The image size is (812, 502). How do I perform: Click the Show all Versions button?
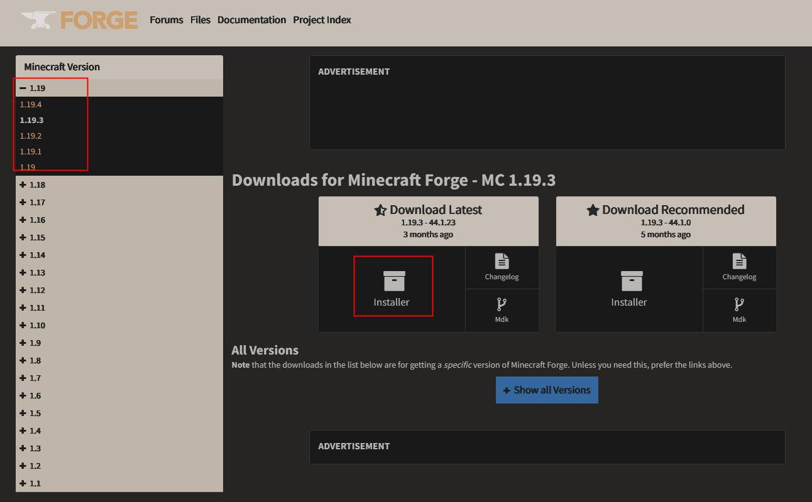coord(547,390)
